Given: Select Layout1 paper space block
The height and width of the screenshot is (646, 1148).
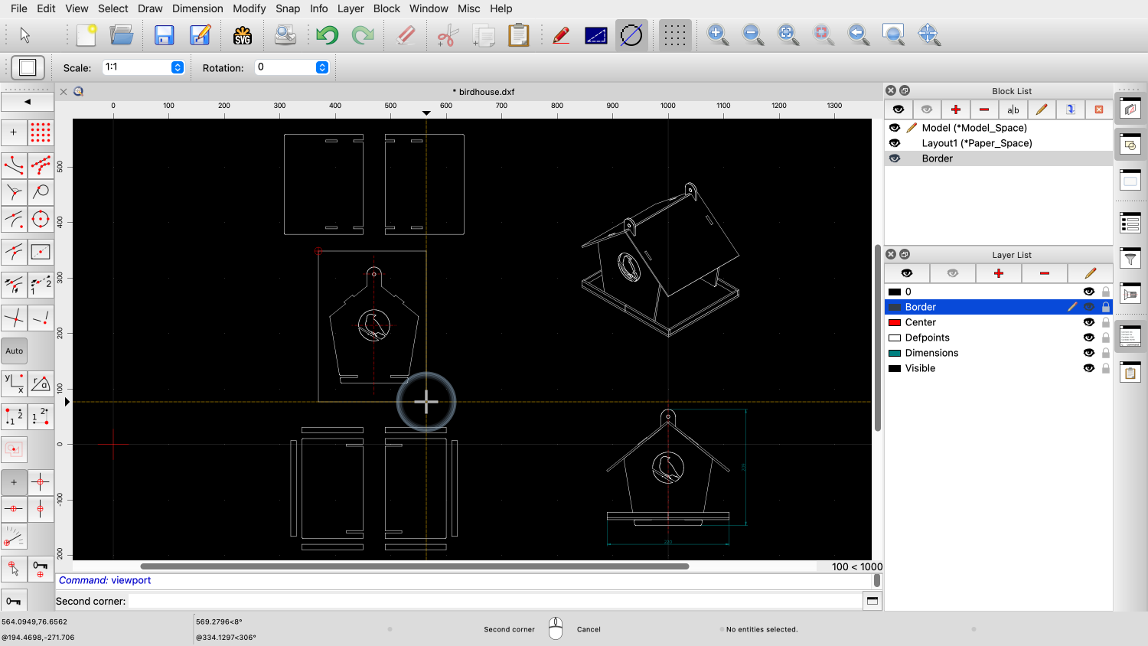Looking at the screenshot, I should [x=977, y=143].
